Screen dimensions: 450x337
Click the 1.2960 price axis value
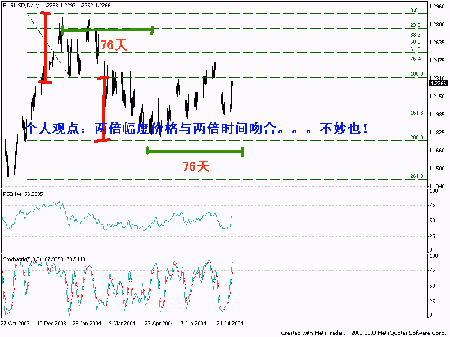pyautogui.click(x=437, y=6)
